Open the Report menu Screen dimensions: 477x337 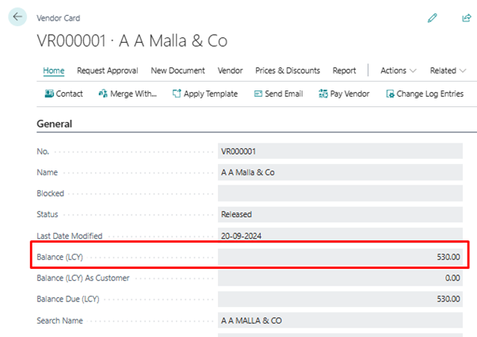[344, 71]
